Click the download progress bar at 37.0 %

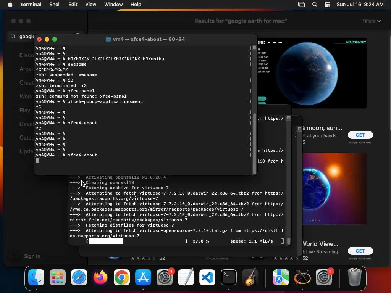coord(137,241)
